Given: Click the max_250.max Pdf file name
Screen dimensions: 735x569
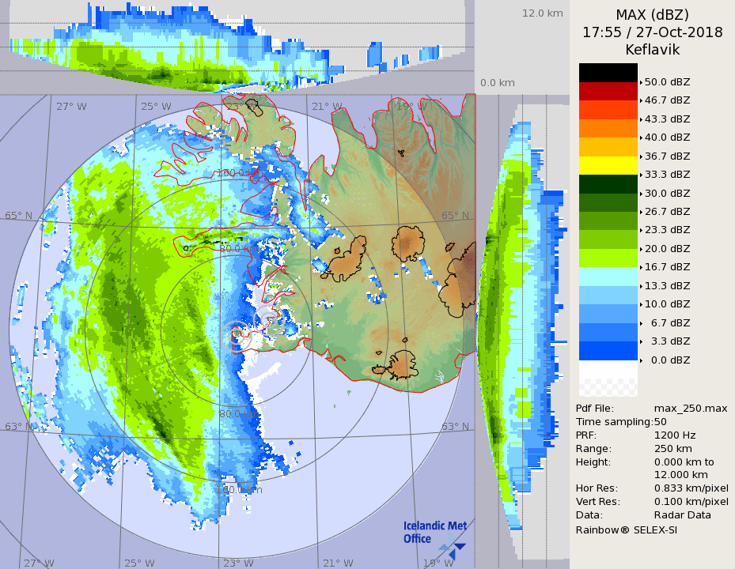Looking at the screenshot, I should [x=691, y=409].
